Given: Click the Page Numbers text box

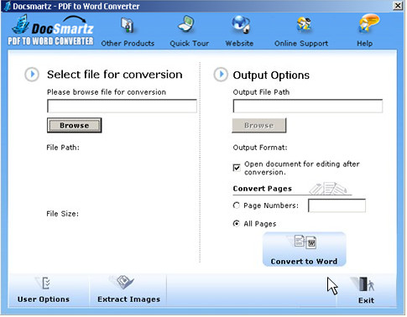Looking at the screenshot, I should pyautogui.click(x=337, y=205).
